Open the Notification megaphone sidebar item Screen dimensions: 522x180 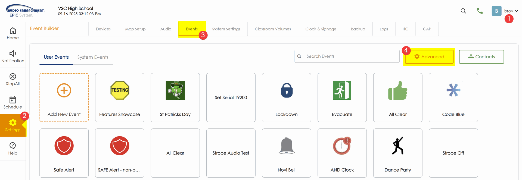[13, 56]
